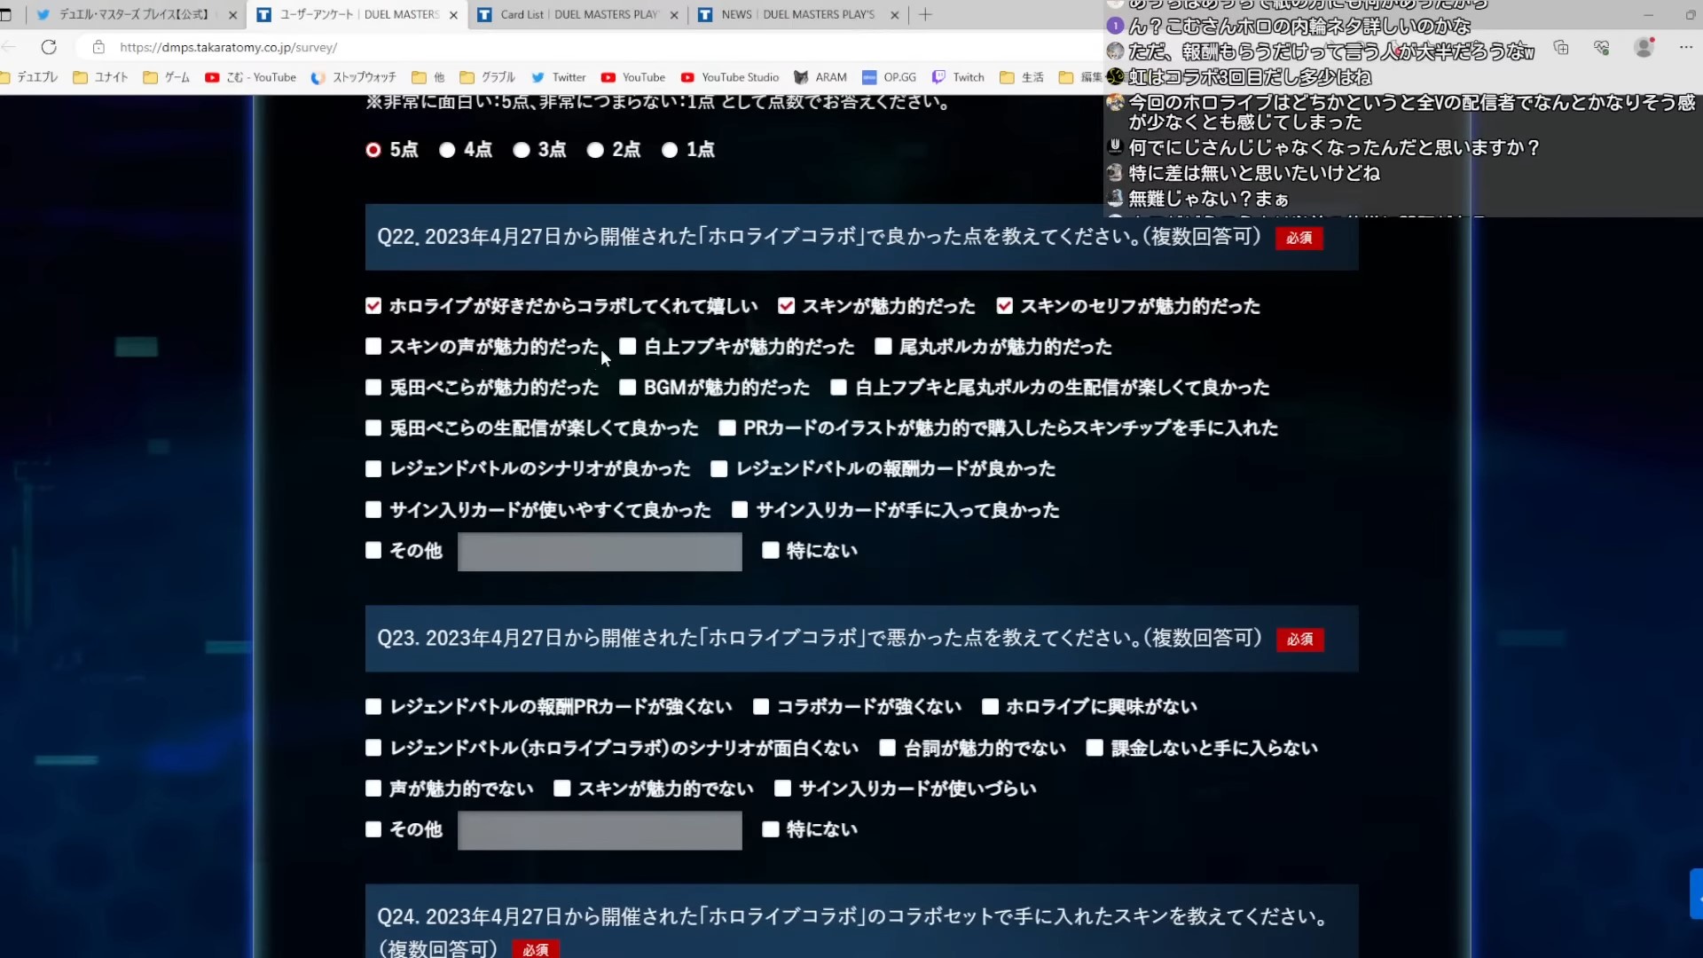Check スキンの声が魅力的だった
The height and width of the screenshot is (958, 1703).
373,347
